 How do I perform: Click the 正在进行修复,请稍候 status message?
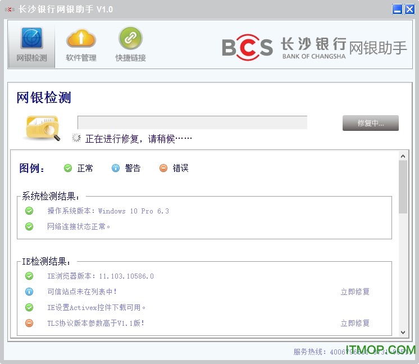click(x=138, y=139)
